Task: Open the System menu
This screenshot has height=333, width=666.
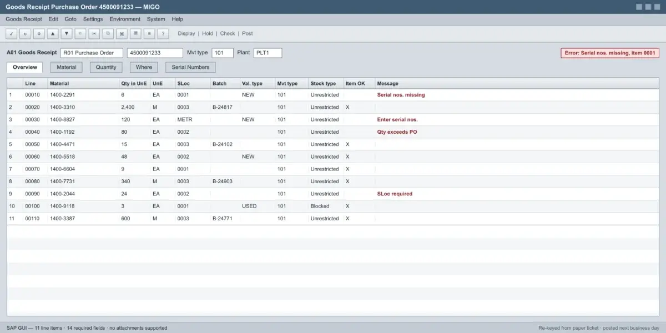Action: coord(156,19)
